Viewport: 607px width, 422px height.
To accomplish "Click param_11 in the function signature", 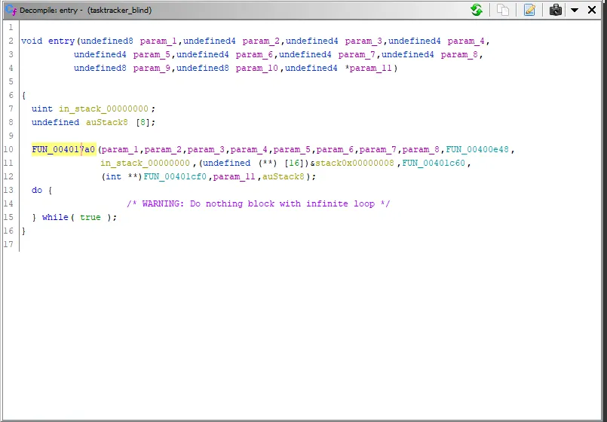I will point(372,68).
